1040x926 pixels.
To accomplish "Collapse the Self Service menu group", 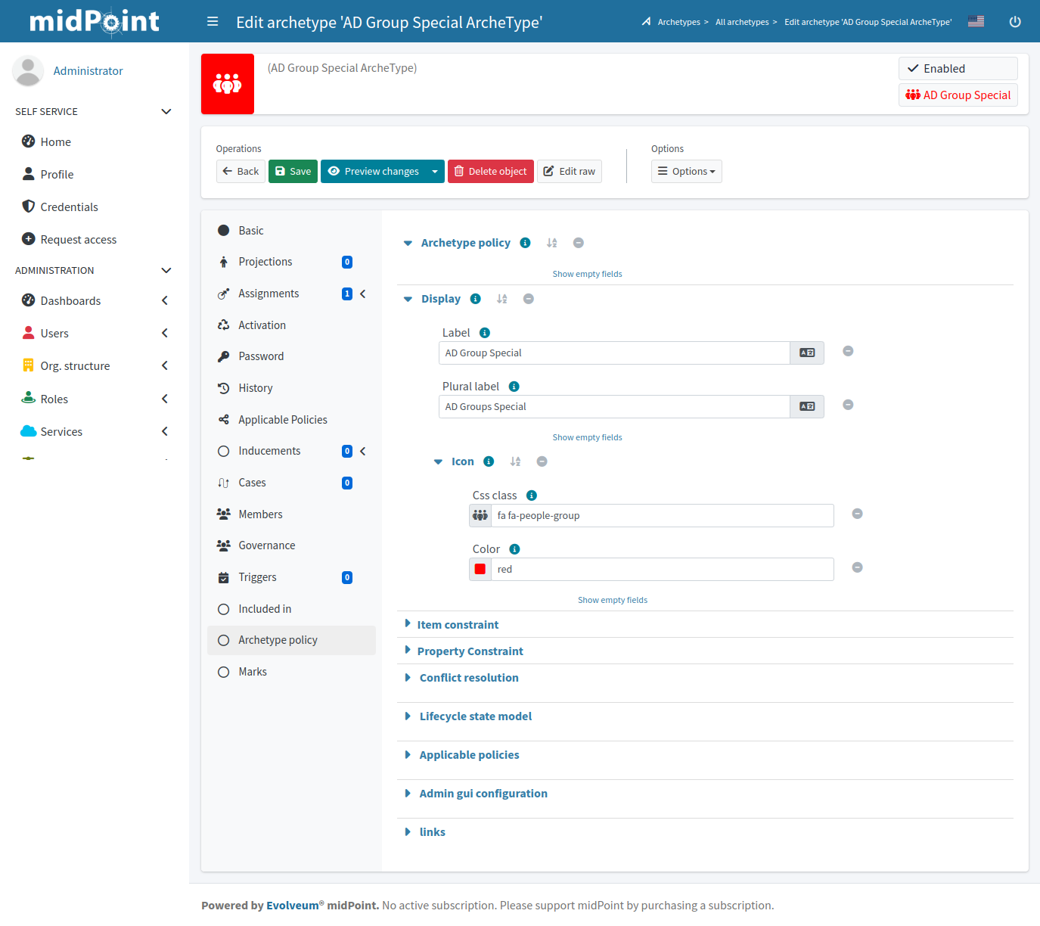I will pos(166,112).
